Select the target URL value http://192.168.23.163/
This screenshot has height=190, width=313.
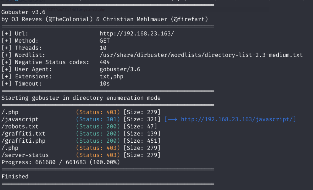[137, 33]
